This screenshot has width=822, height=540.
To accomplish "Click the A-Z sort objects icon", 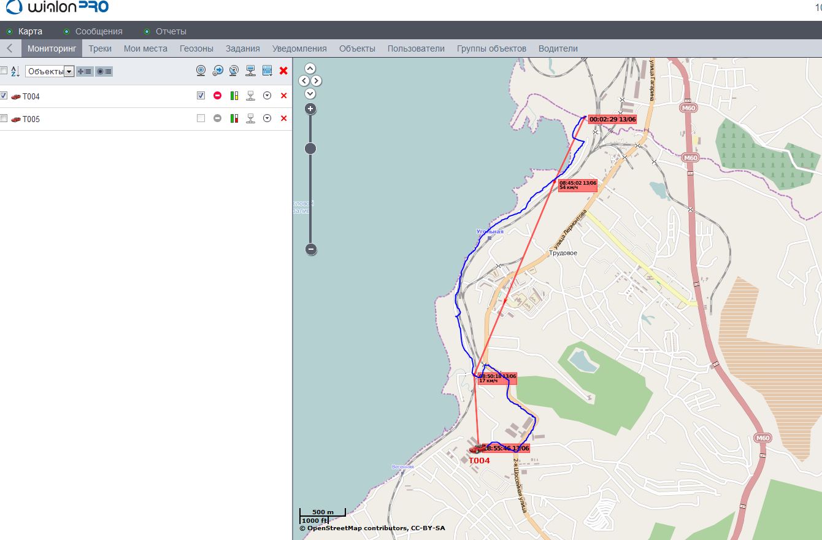I will pos(16,71).
